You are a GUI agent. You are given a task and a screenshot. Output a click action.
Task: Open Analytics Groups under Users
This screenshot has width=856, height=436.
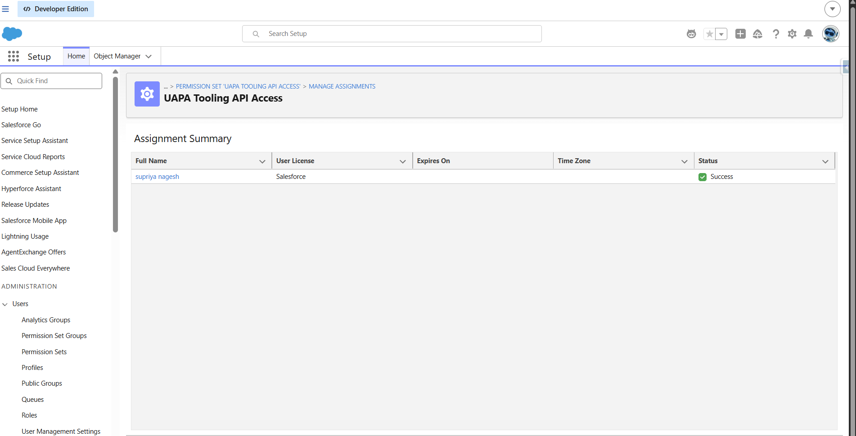[x=46, y=320]
